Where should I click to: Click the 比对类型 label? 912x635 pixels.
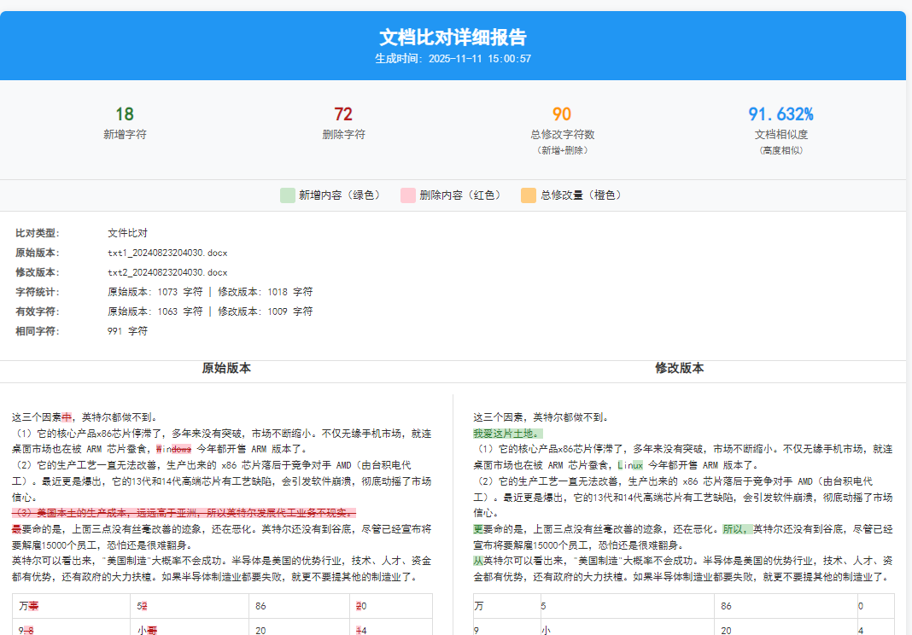pos(38,233)
